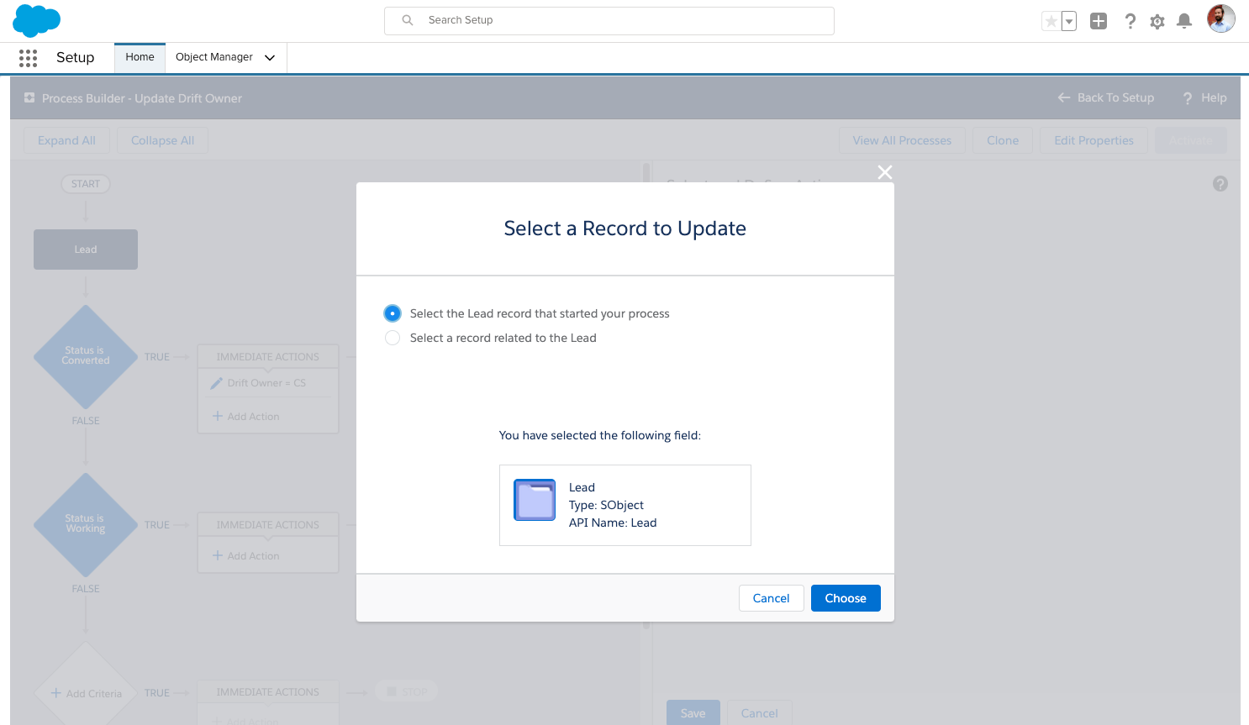
Task: Click Cancel in the dialog
Action: [771, 598]
